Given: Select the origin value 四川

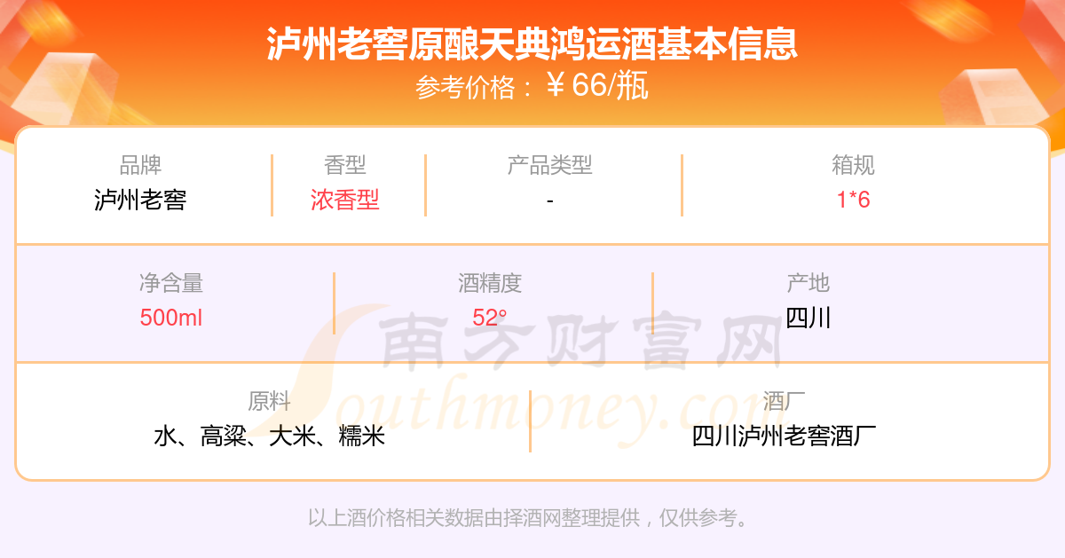Looking at the screenshot, I should coord(809,318).
